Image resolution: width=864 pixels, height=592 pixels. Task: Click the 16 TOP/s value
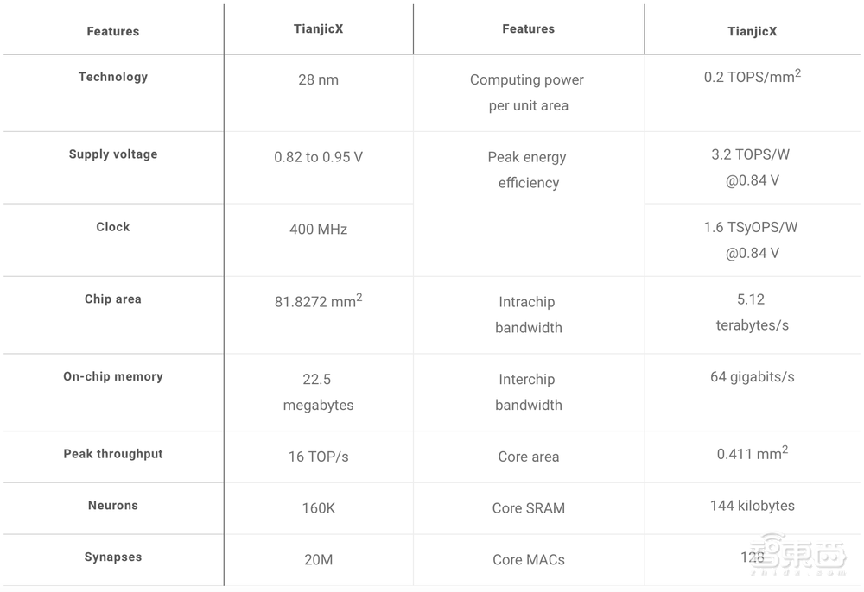(318, 457)
